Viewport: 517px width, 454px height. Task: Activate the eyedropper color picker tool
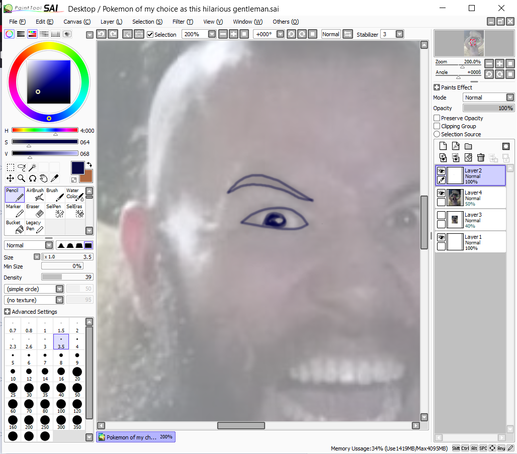[x=55, y=178]
